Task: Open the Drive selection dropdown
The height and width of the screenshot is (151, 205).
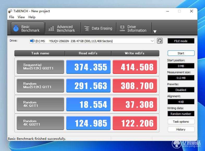Action: click(x=92, y=41)
